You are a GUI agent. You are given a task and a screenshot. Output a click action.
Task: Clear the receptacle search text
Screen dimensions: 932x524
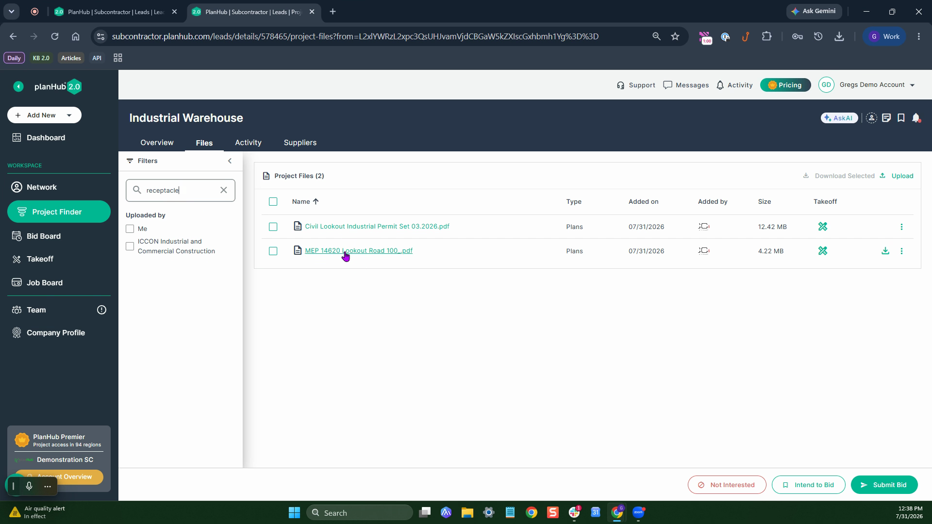(x=224, y=190)
